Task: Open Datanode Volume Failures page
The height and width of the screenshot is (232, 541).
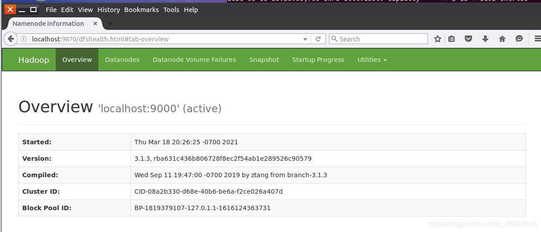Action: click(x=194, y=60)
